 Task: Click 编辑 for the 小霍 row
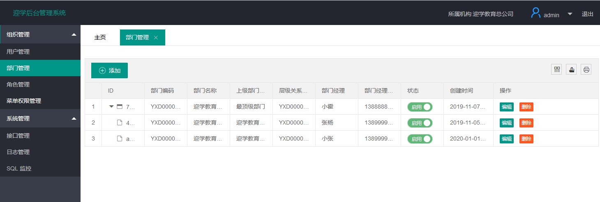pos(507,107)
